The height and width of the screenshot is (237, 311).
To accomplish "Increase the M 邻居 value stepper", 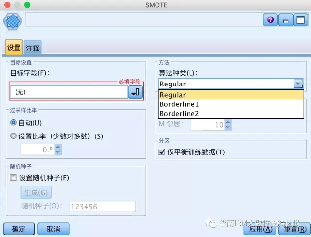I will pos(228,122).
